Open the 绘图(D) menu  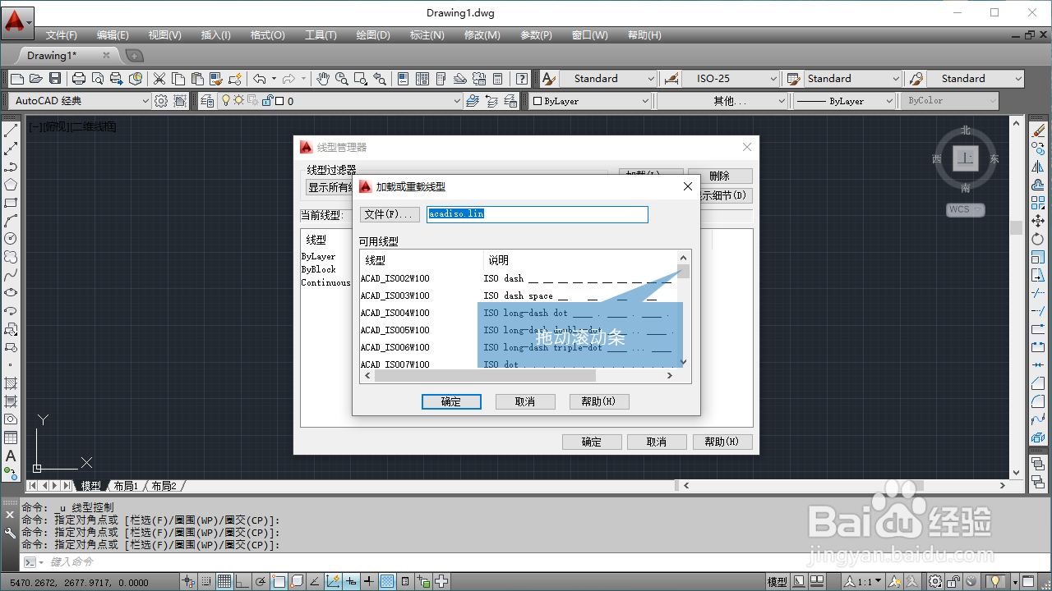[x=373, y=35]
